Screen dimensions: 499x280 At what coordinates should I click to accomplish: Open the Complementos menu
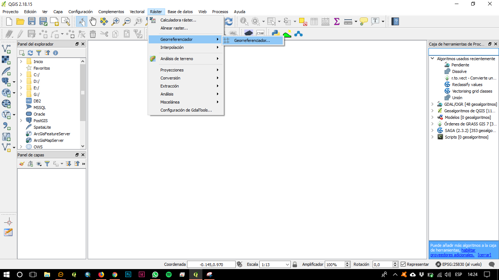click(111, 12)
